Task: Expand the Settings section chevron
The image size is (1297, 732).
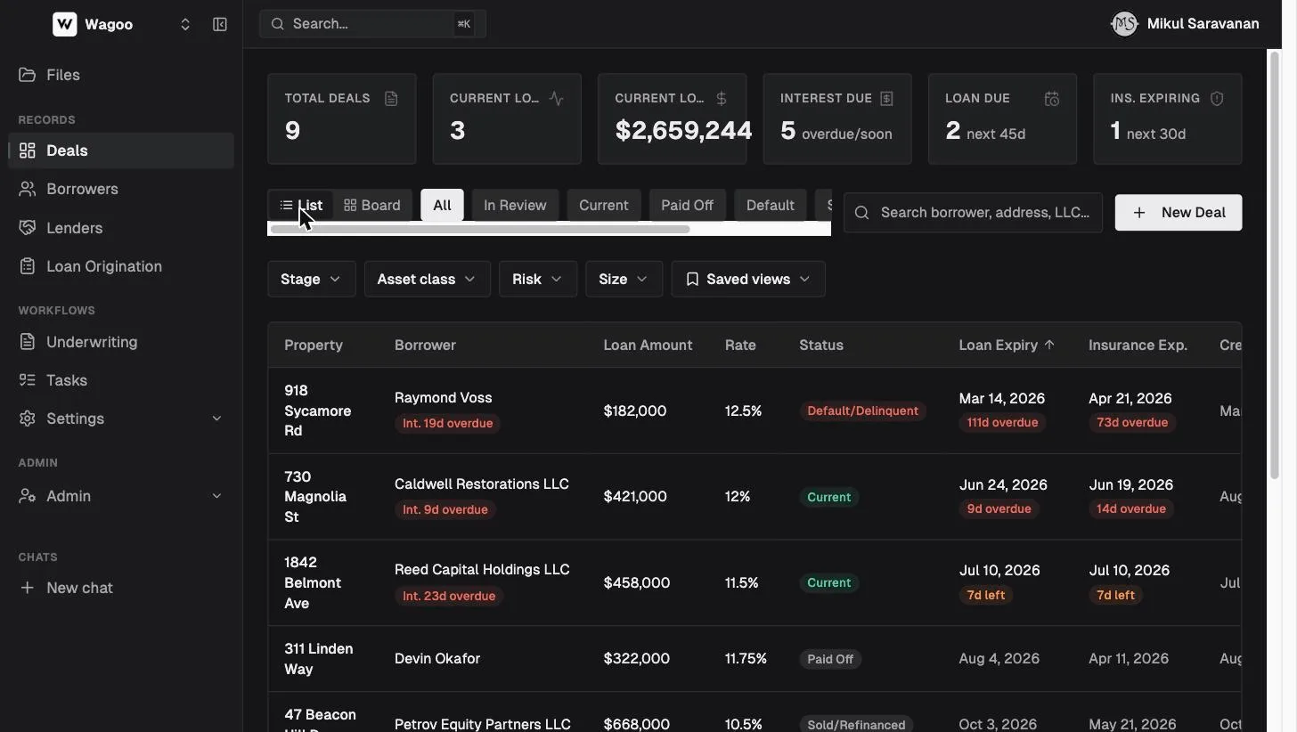Action: tap(216, 419)
